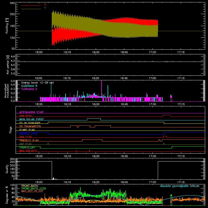This screenshot has width=208, height=208.
Task: Click the 'Flags' vertical axis title
Action: tap(10, 130)
